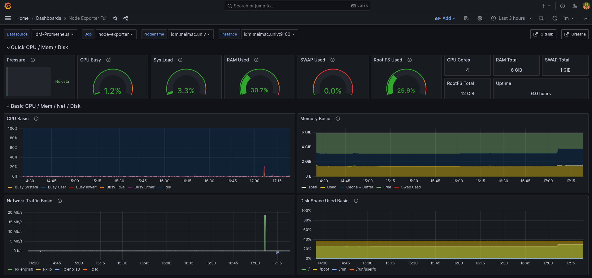The image size is (592, 278).
Task: Click the user profile avatar icon
Action: click(x=586, y=6)
